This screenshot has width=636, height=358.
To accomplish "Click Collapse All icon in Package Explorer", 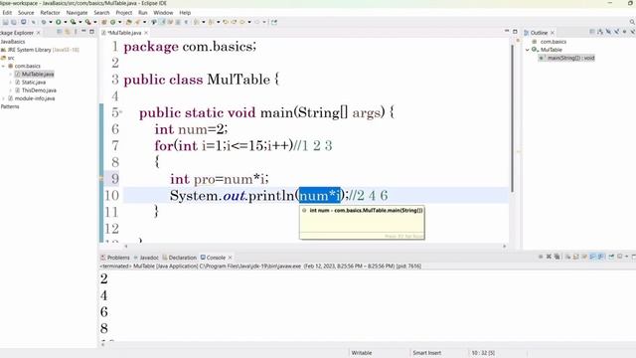I will [60, 32].
